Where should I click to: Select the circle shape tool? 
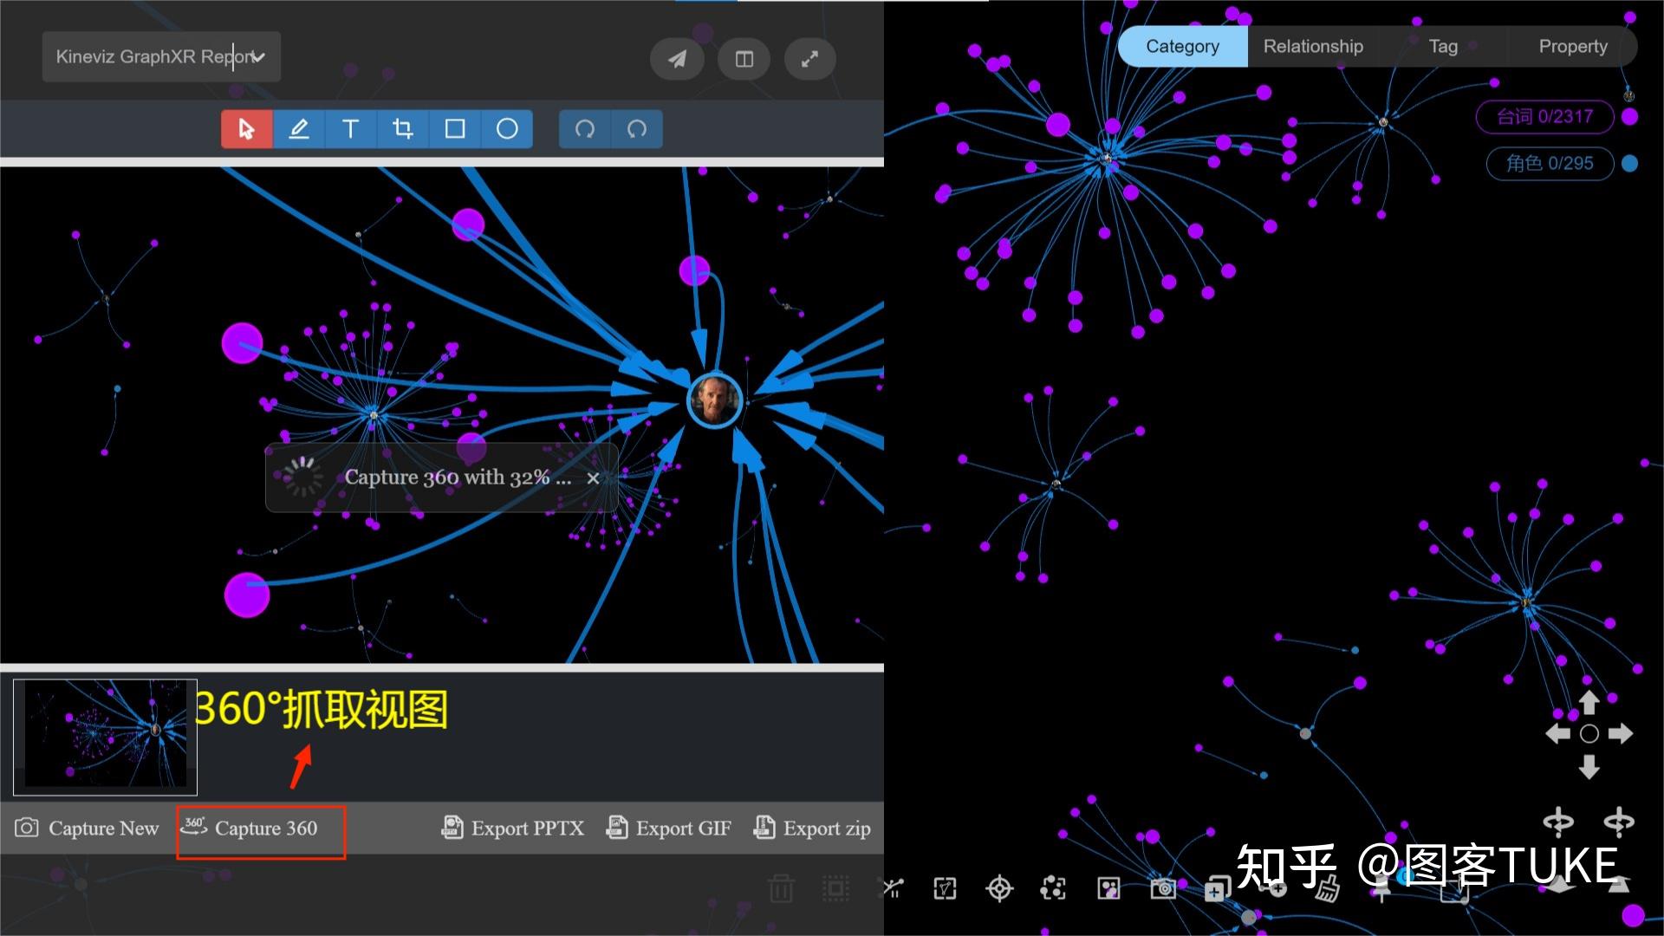click(x=507, y=129)
